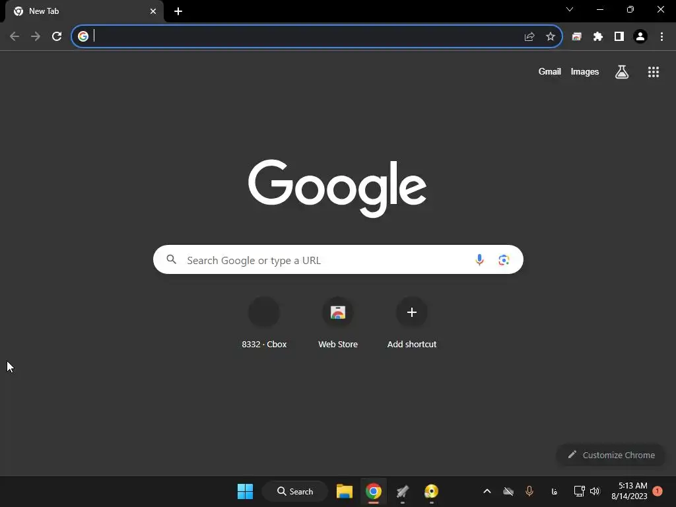Click the Chrome taskbar icon
The width and height of the screenshot is (676, 507).
click(374, 491)
